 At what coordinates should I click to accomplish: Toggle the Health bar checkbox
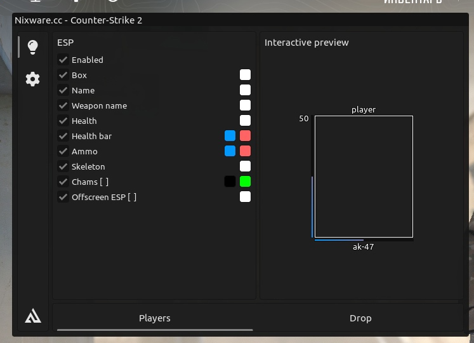tap(63, 136)
